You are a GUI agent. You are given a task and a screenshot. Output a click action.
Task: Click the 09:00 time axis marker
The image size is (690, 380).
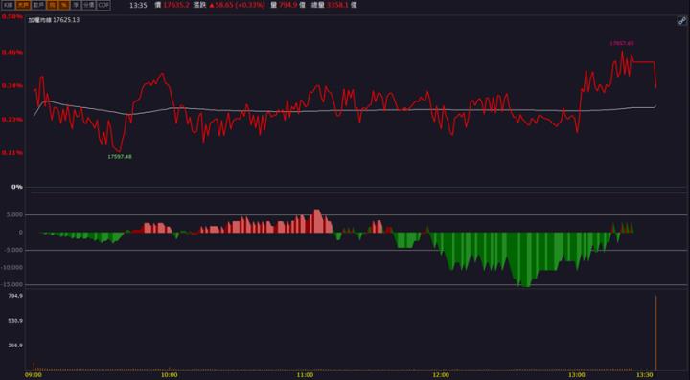pyautogui.click(x=34, y=374)
